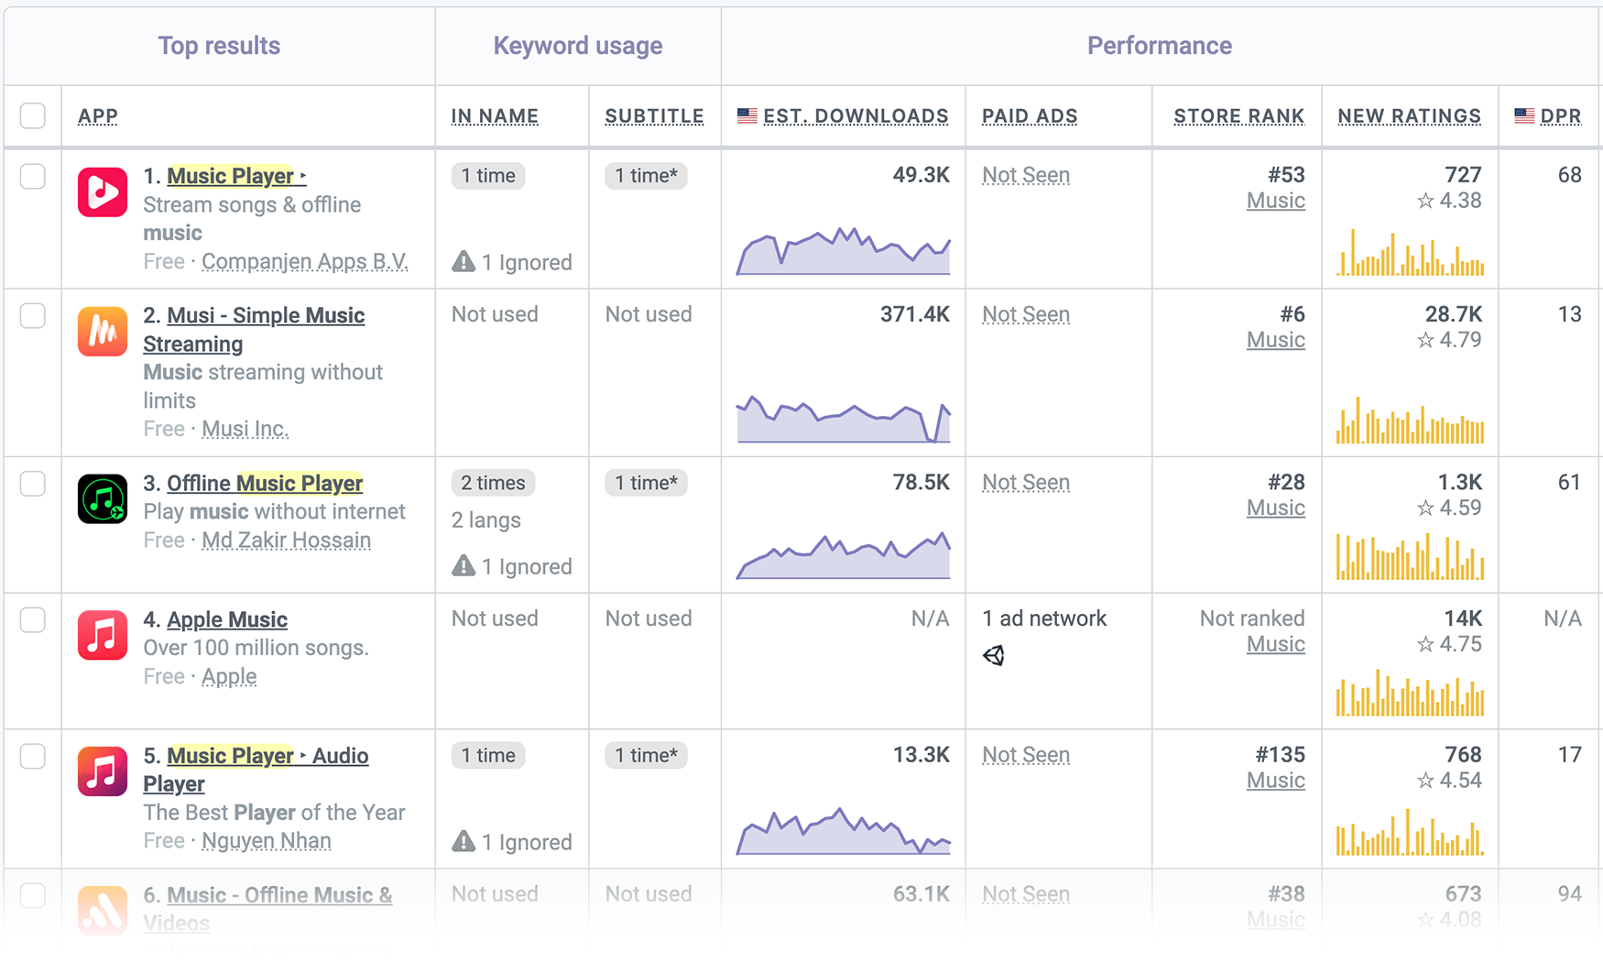This screenshot has height=973, width=1603.
Task: Open developer Md Zakir Hossain
Action: pos(286,540)
